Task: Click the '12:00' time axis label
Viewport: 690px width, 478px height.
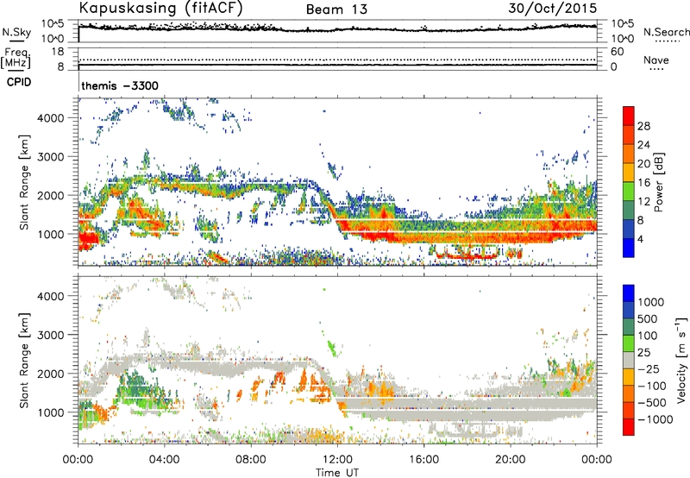Action: click(337, 460)
